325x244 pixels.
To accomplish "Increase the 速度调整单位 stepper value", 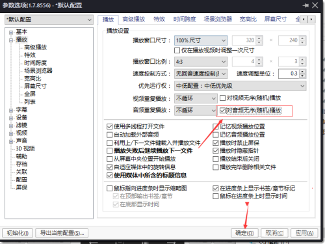I will [303, 72].
